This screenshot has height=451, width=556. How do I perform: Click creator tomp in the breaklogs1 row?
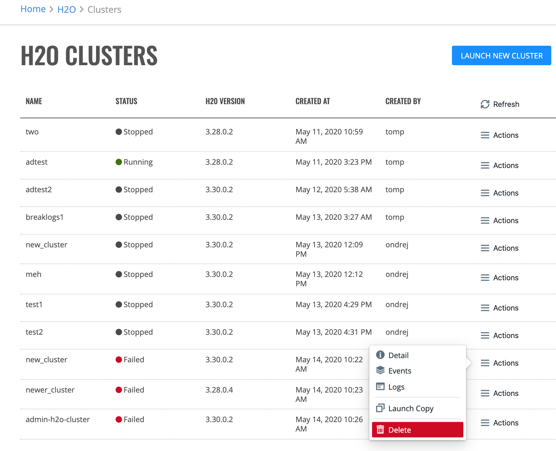click(395, 217)
